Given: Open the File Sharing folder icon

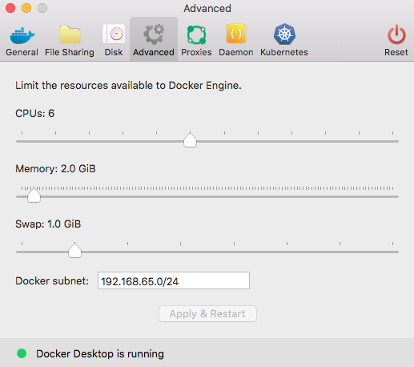Looking at the screenshot, I should coord(70,34).
